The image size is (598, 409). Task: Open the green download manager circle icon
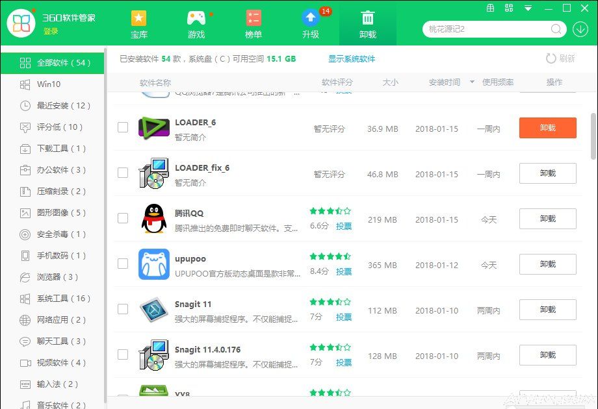pos(580,29)
